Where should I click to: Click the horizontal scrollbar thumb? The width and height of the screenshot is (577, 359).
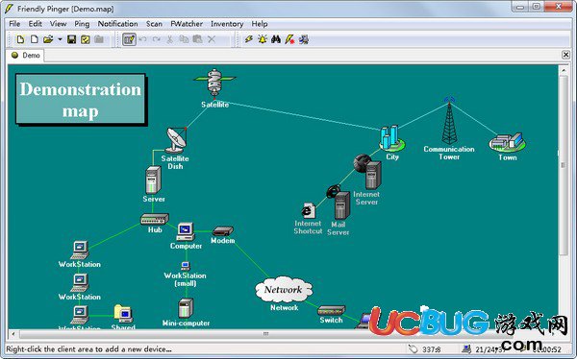pyautogui.click(x=265, y=334)
